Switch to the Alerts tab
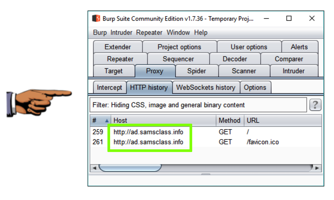 click(x=299, y=47)
